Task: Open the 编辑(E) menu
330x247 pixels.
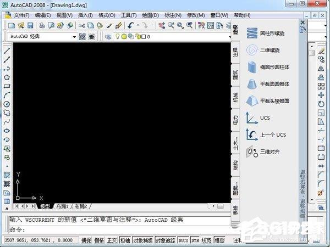Action: pos(43,15)
